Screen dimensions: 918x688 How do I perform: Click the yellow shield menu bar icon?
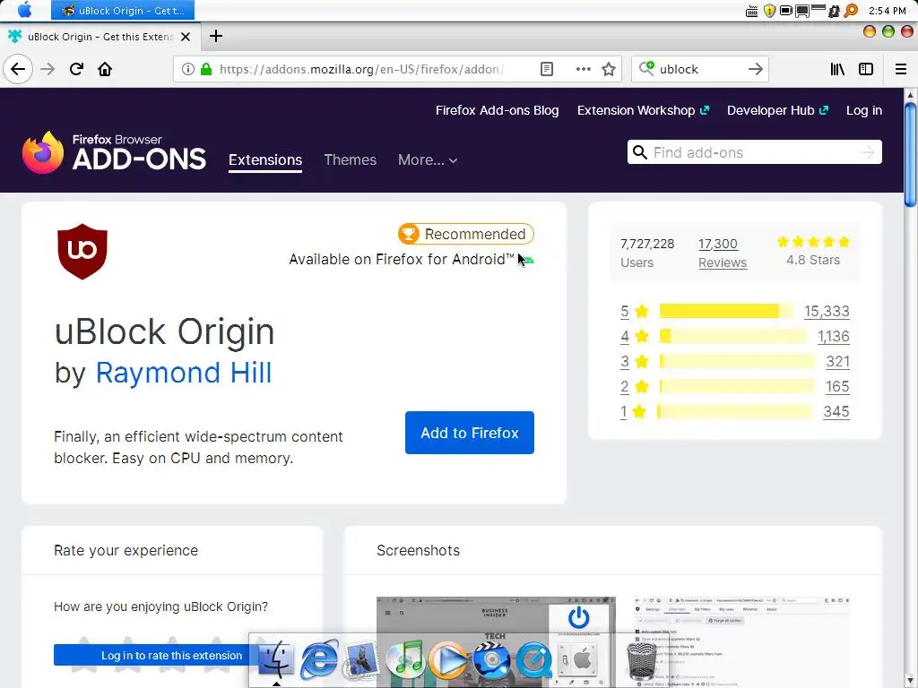(x=769, y=11)
